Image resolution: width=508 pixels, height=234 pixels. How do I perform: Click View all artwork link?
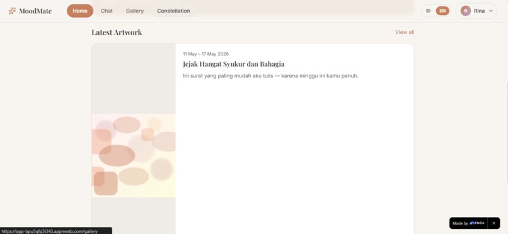pyautogui.click(x=405, y=32)
